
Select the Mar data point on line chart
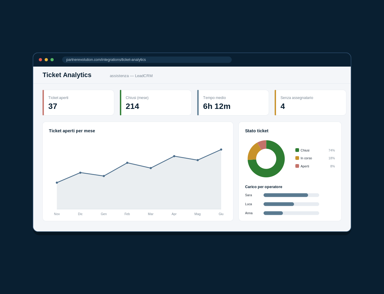tap(151, 168)
